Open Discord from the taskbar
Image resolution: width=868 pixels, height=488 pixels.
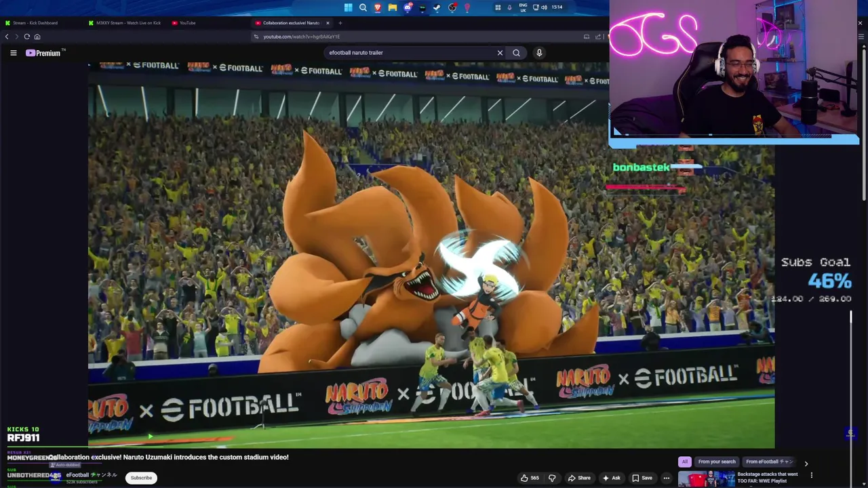coord(408,7)
